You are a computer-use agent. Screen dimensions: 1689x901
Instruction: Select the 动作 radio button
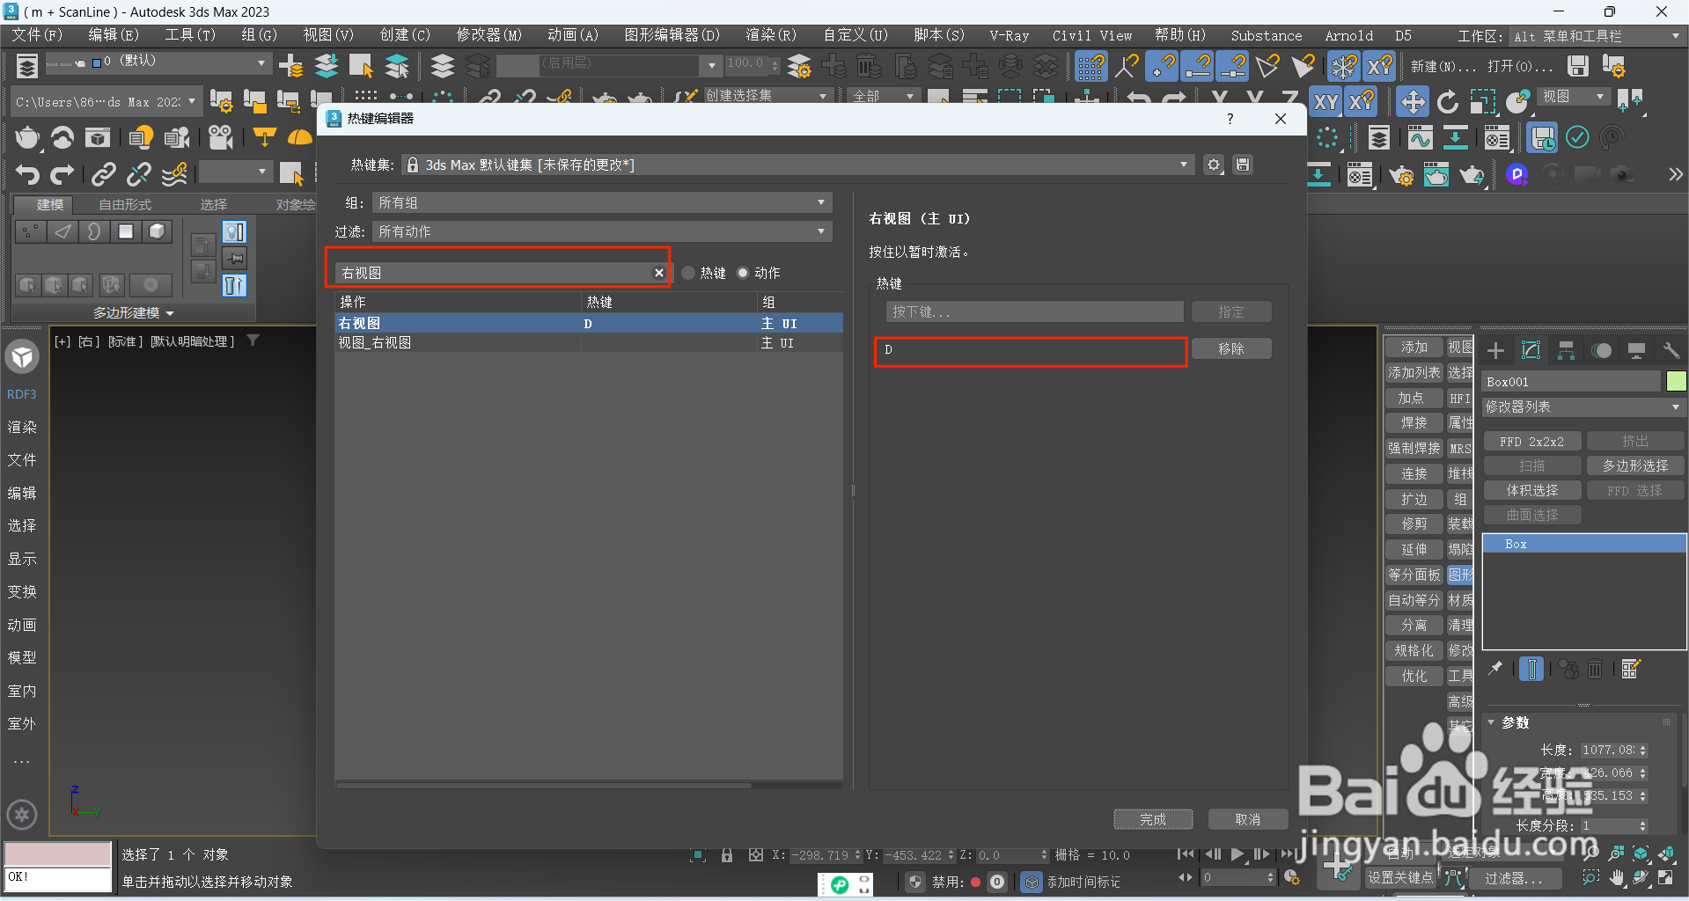coord(742,273)
